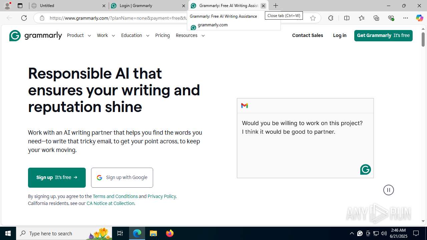Screen dimensions: 427x240
Task: Close the Login | Grammarly tab
Action: click(183, 6)
